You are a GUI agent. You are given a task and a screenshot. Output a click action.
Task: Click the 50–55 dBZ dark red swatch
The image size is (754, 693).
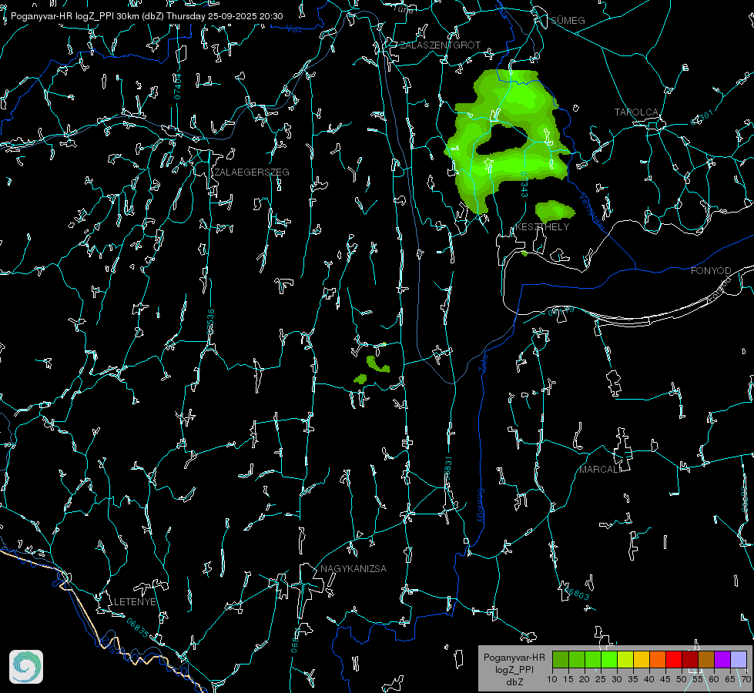690,659
